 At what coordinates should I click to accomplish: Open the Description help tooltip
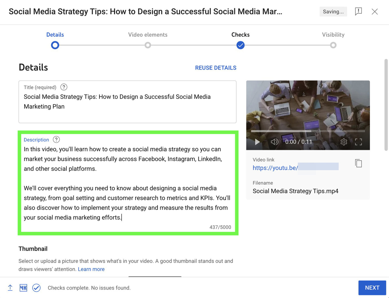click(x=56, y=140)
